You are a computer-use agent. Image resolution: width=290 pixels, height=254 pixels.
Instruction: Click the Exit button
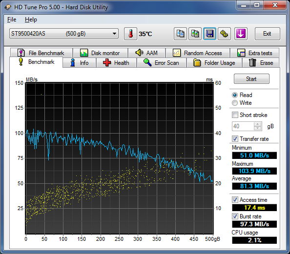coord(267,34)
